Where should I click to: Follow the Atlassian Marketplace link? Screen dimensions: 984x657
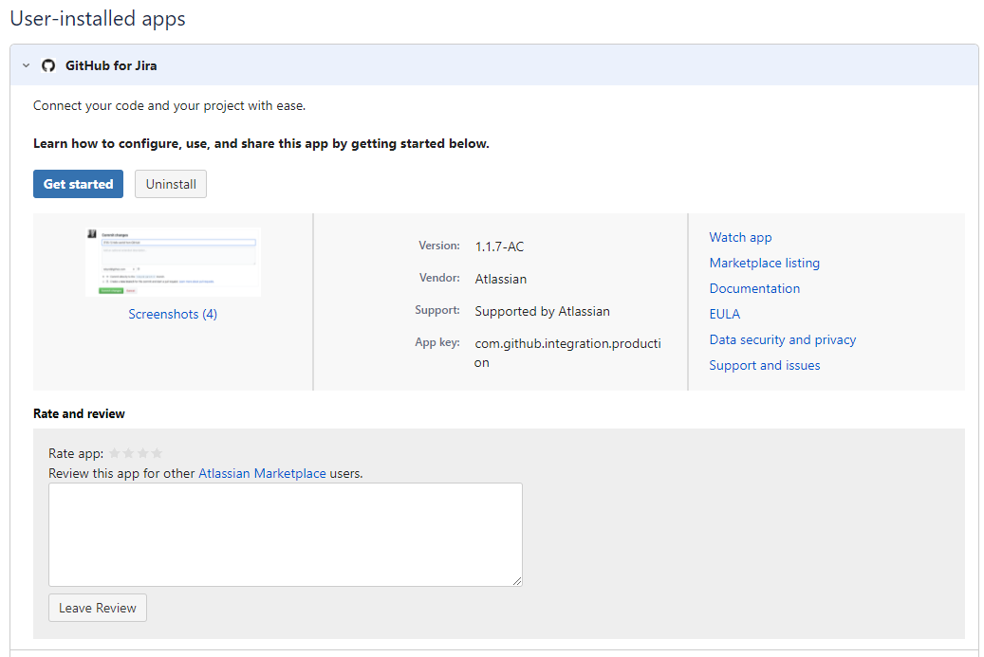[x=262, y=472]
